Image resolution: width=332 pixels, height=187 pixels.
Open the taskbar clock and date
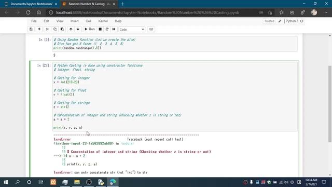point(311,182)
